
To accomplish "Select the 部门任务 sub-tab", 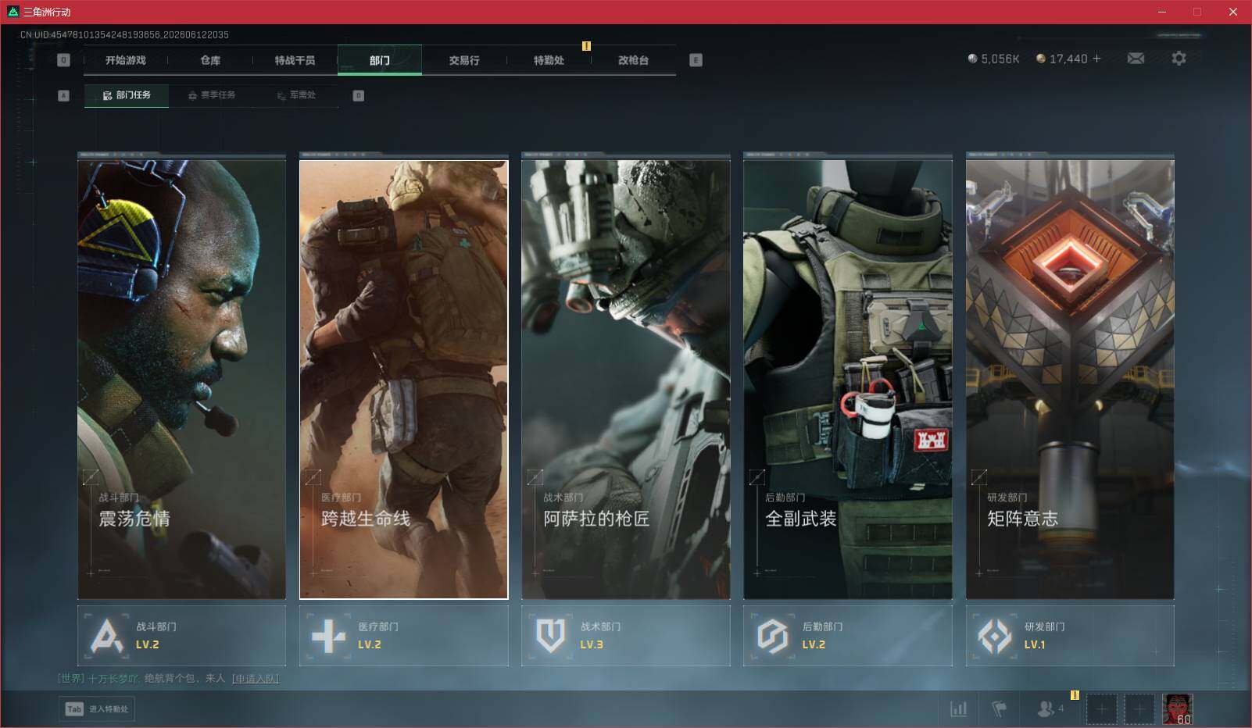I will [127, 95].
